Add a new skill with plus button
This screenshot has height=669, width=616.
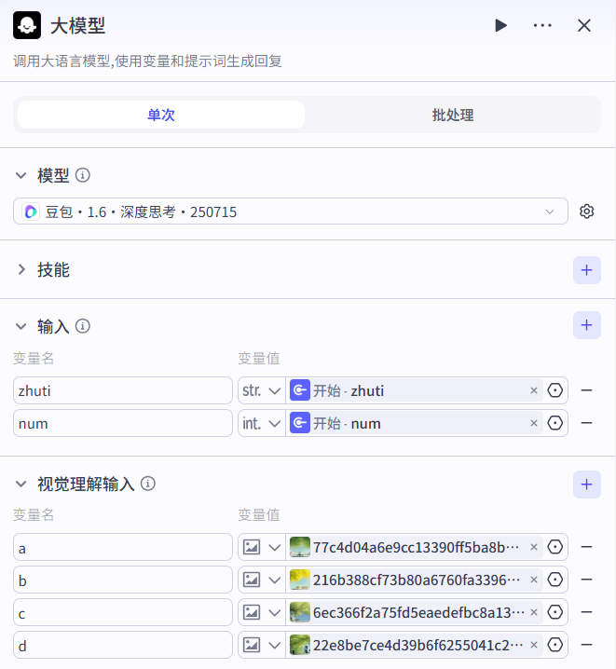[x=586, y=270]
